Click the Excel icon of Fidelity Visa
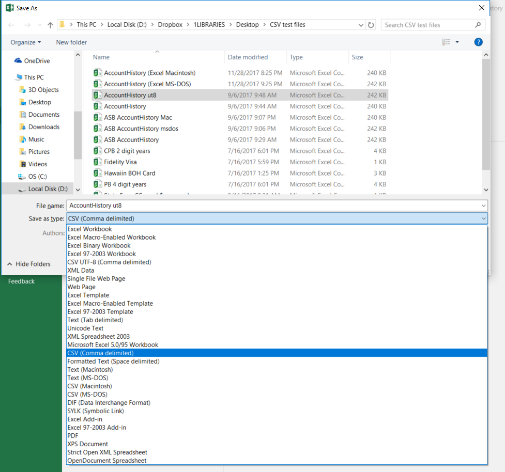Viewport: 505px width, 472px height. tap(98, 162)
